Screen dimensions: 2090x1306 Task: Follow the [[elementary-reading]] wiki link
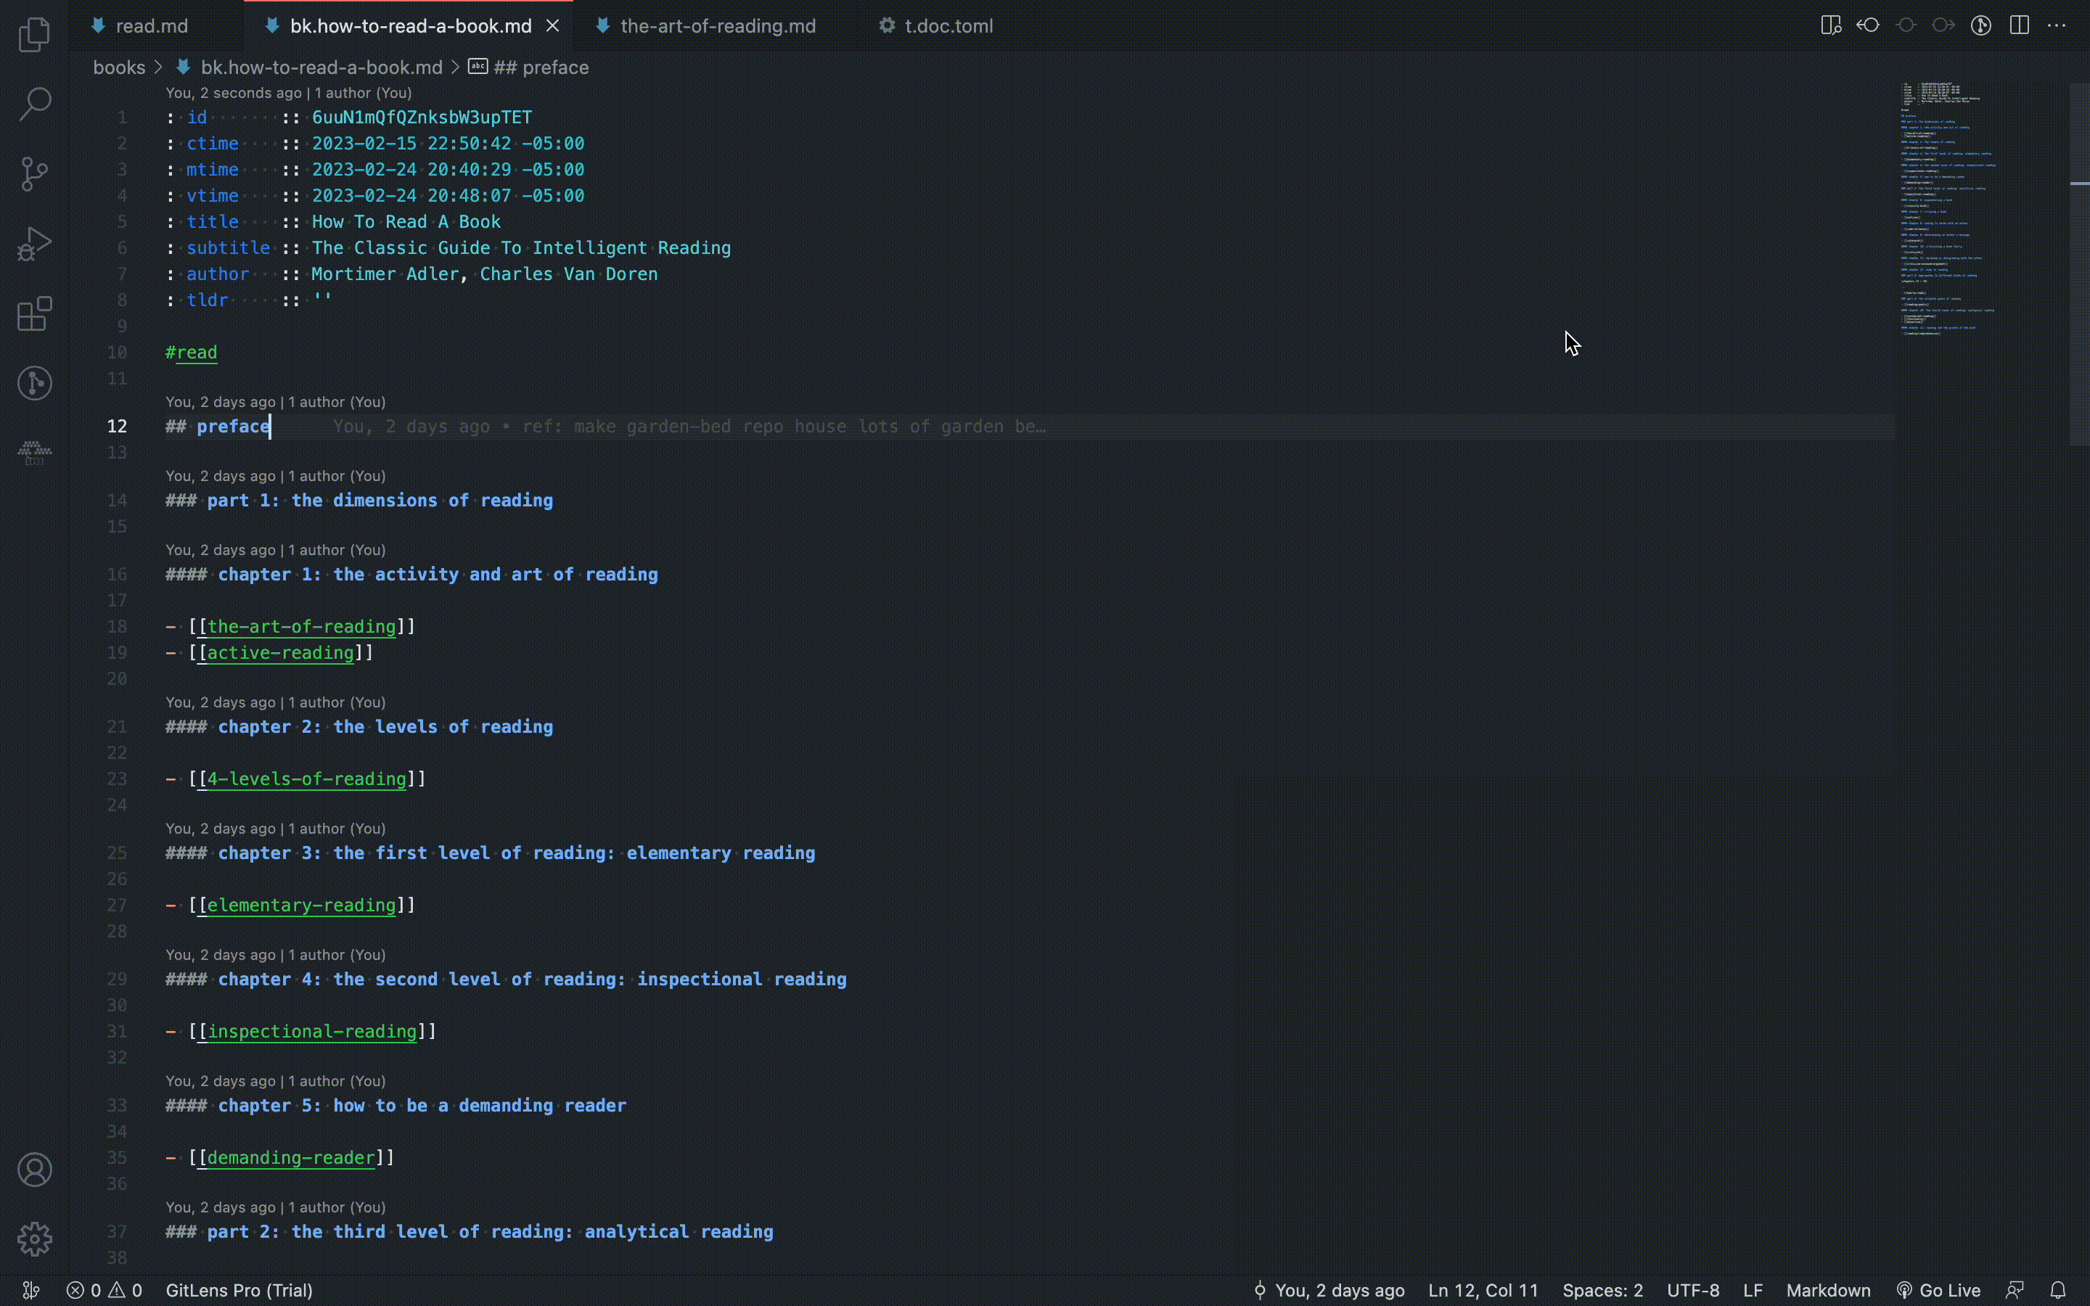coord(301,904)
